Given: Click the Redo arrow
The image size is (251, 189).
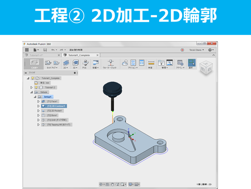Looking at the screenshot, I should pos(62,50).
